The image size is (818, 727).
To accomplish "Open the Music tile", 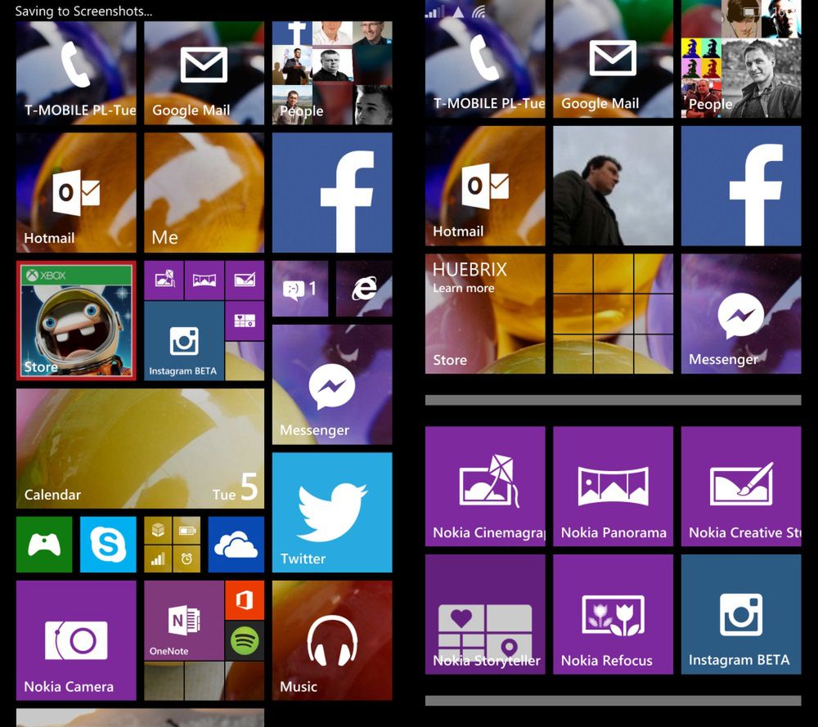I will (x=331, y=640).
